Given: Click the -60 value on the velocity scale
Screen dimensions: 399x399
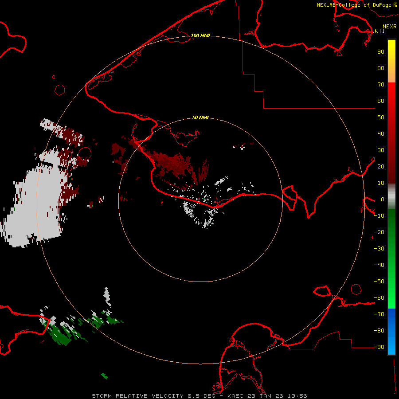Looking at the screenshot, I should [x=379, y=298].
